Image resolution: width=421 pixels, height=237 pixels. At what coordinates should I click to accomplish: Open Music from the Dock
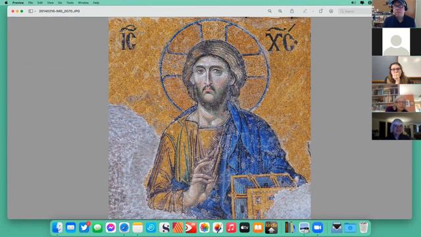(x=231, y=228)
